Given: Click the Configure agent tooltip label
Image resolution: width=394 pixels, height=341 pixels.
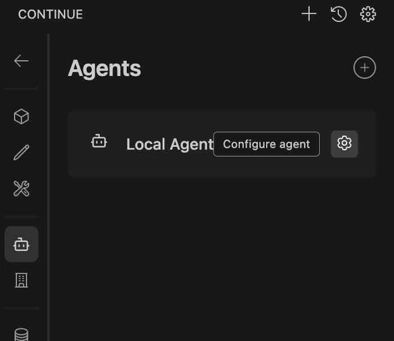Looking at the screenshot, I should (x=266, y=144).
